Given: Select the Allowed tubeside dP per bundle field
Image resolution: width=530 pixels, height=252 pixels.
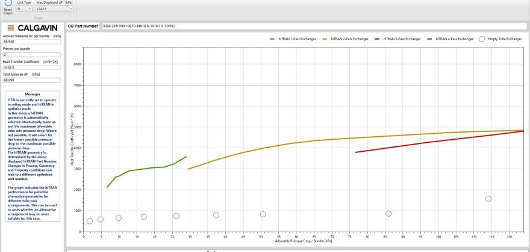Looking at the screenshot, I should (x=32, y=42).
